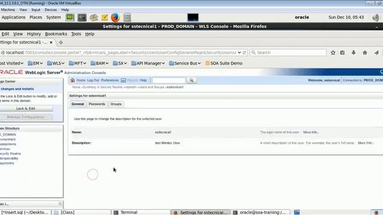Switch to the Passwords tab

pos(97,104)
